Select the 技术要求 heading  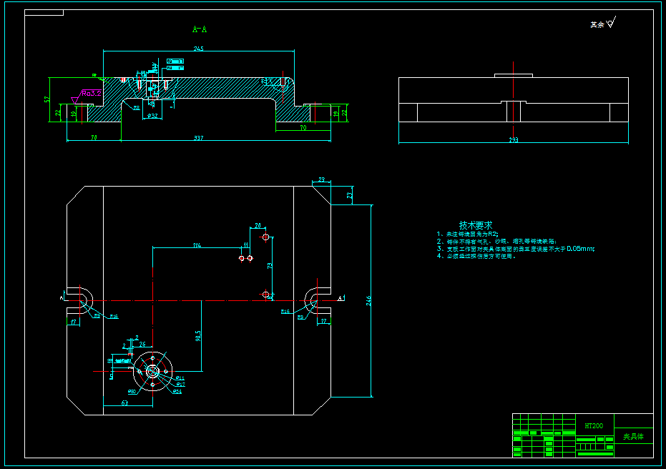click(476, 225)
